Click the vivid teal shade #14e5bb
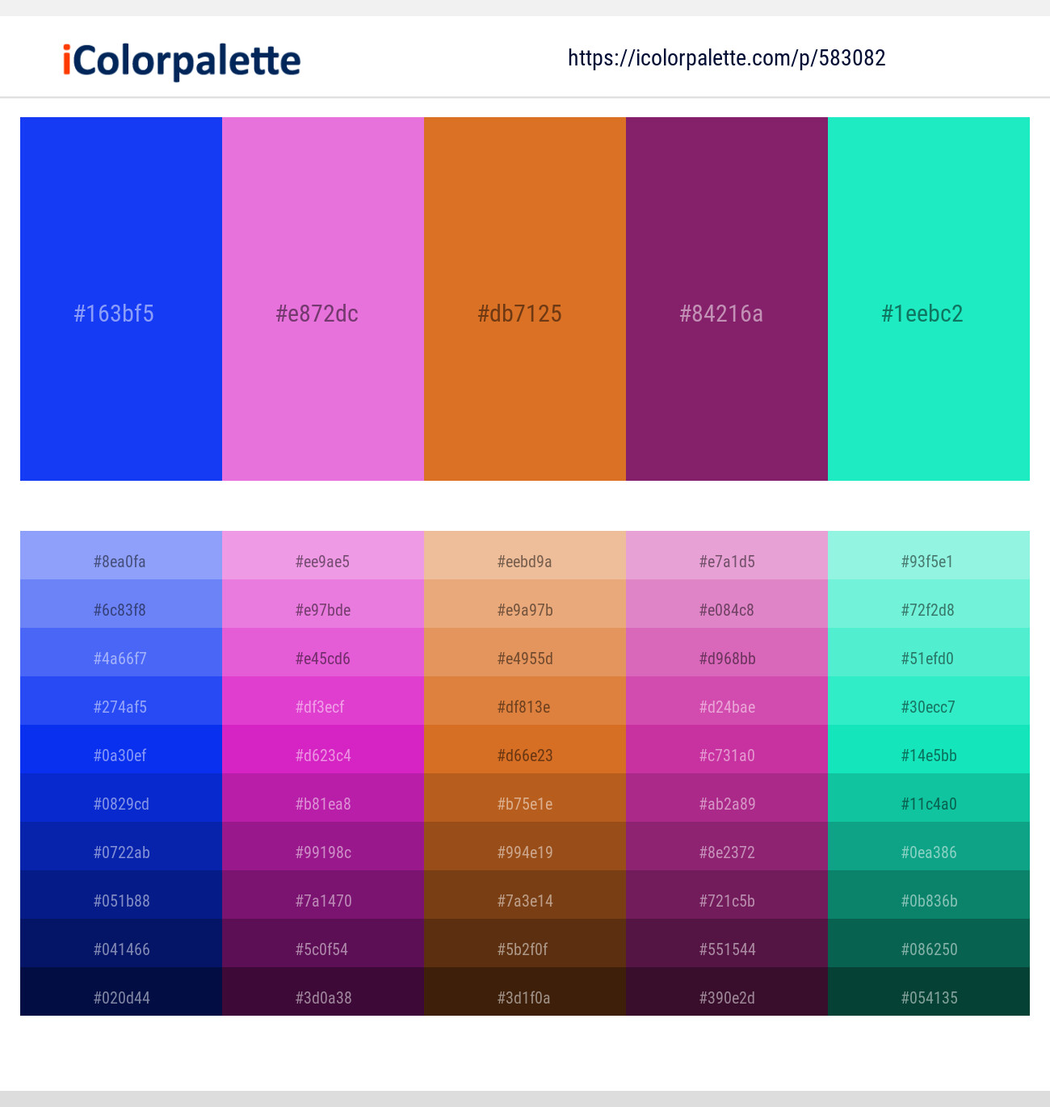 coord(928,755)
